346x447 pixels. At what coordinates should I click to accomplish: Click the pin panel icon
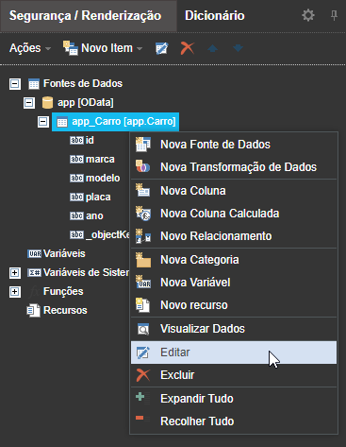(x=334, y=15)
